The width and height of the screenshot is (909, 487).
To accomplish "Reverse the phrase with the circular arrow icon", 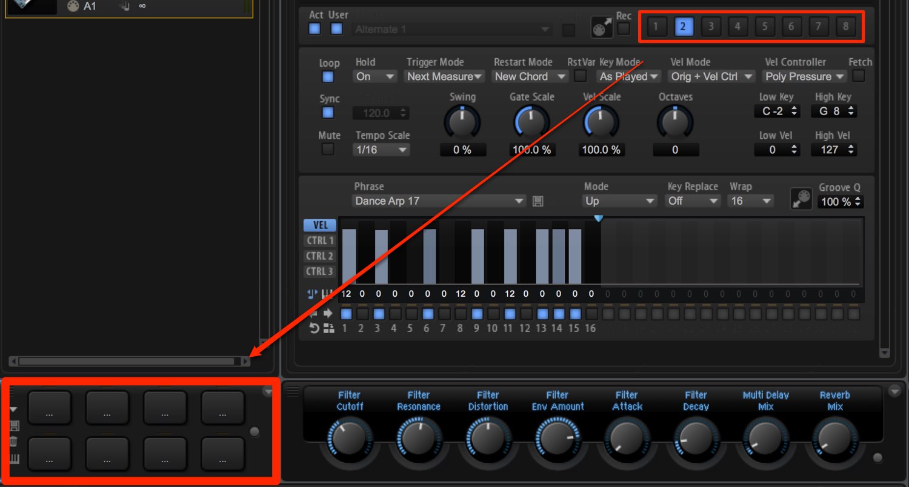I will [x=314, y=328].
